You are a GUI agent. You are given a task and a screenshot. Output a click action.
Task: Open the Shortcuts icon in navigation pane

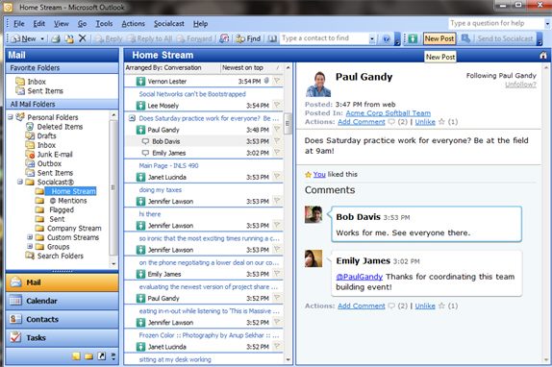tap(101, 356)
